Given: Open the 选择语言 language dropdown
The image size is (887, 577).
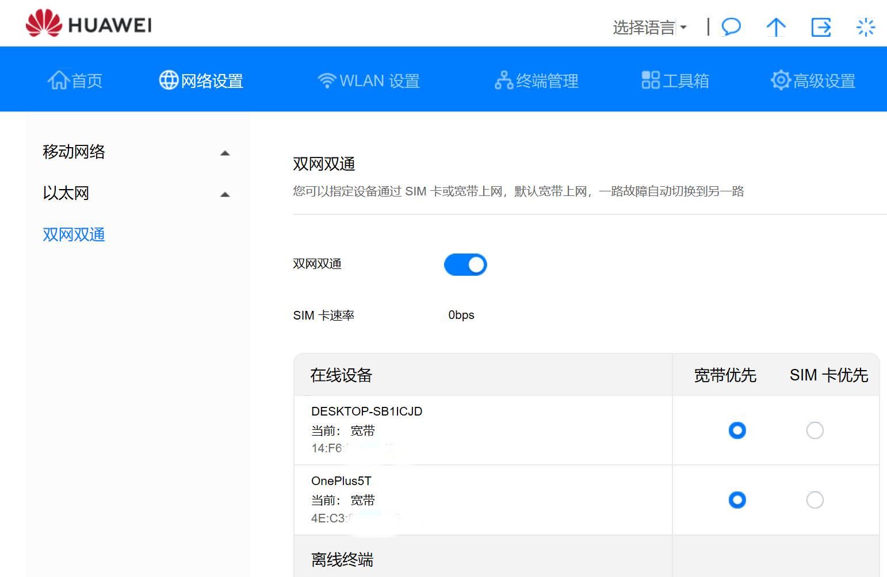Looking at the screenshot, I should [x=649, y=27].
